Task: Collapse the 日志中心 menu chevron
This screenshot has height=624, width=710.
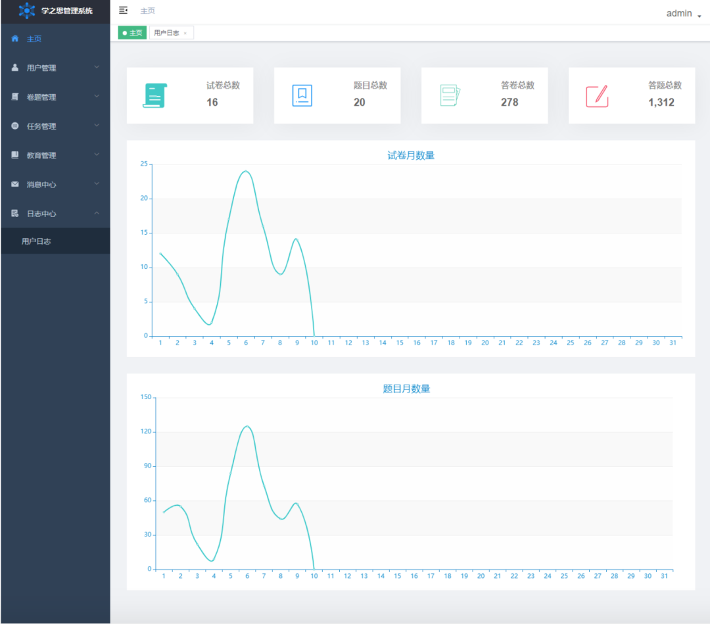Action: (97, 213)
